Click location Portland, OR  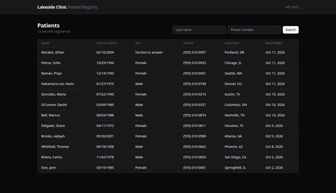point(234,53)
